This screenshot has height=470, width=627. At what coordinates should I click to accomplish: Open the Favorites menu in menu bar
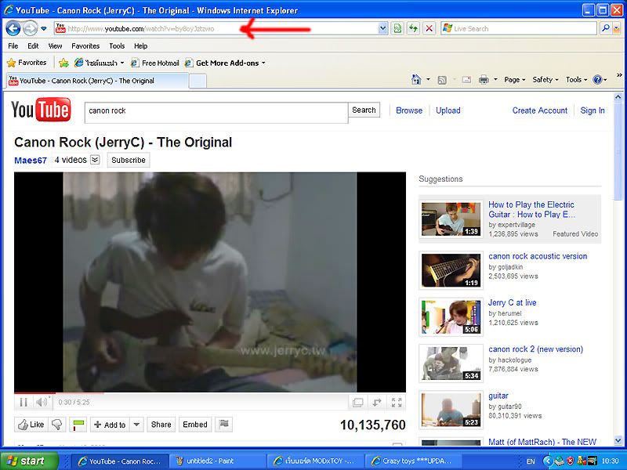point(85,46)
